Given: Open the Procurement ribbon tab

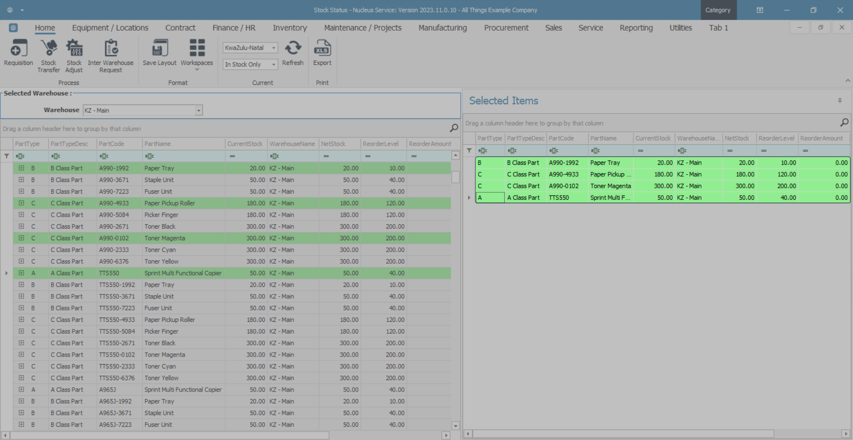Looking at the screenshot, I should [506, 28].
